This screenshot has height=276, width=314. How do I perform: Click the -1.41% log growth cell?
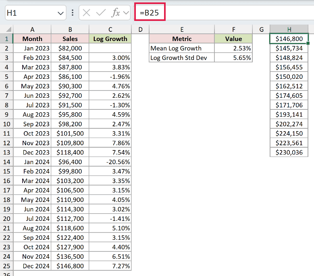click(110, 218)
